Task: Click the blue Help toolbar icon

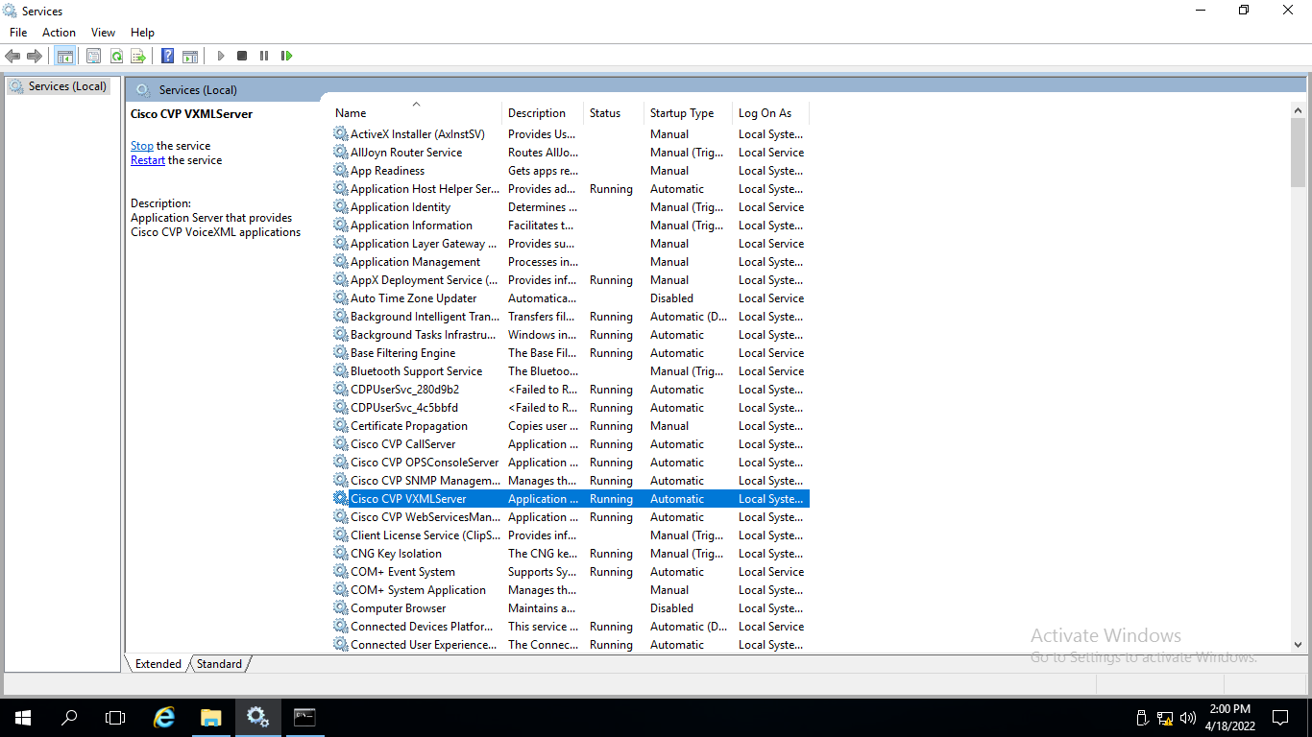Action: (167, 56)
